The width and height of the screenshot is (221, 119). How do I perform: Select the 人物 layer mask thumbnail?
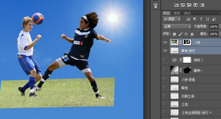[x=187, y=42]
